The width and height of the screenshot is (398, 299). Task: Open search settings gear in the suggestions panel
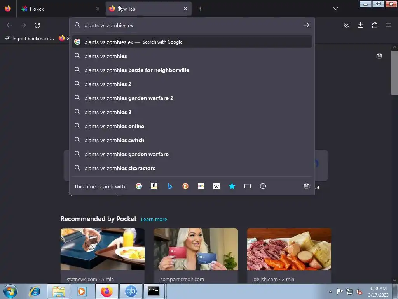(306, 186)
